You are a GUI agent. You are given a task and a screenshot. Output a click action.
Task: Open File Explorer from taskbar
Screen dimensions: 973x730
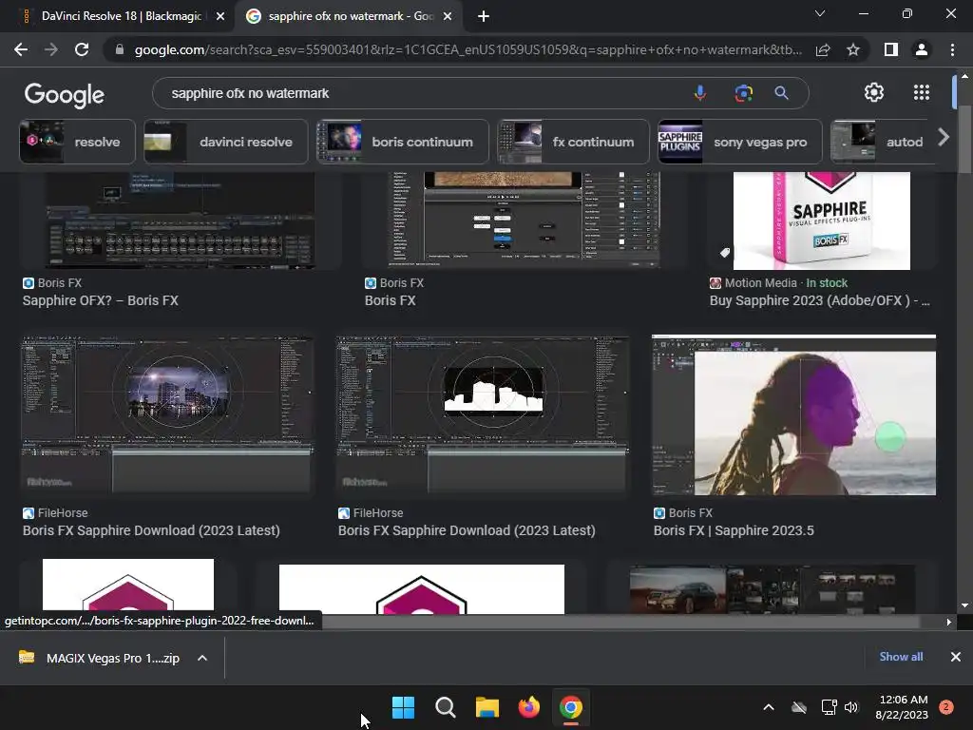487,707
